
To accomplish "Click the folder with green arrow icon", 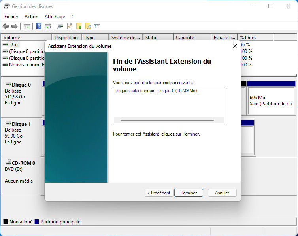I will pyautogui.click(x=79, y=26).
